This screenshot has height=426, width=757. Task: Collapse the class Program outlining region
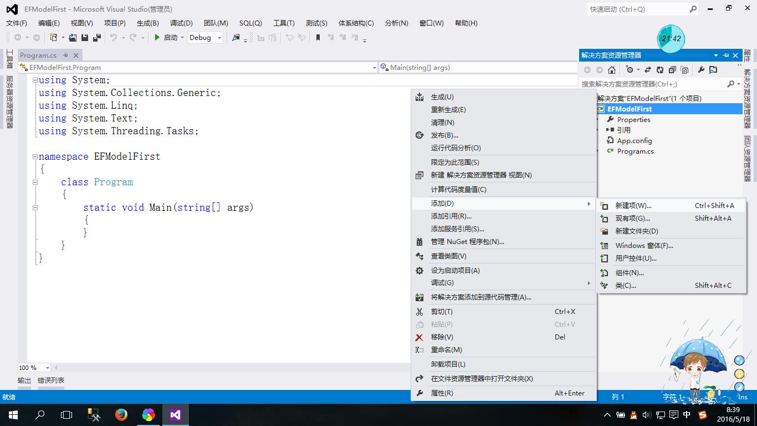pyautogui.click(x=35, y=182)
